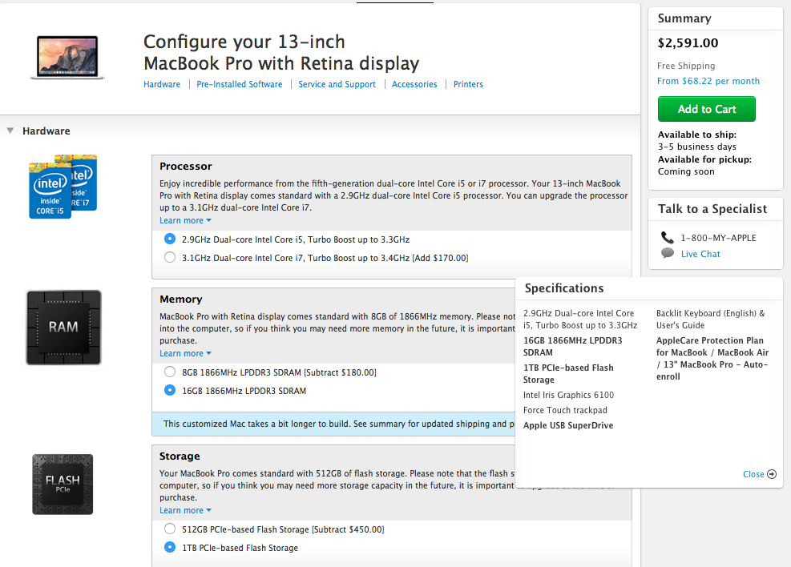Jump to Service and Support section
The width and height of the screenshot is (791, 567).
coord(337,84)
